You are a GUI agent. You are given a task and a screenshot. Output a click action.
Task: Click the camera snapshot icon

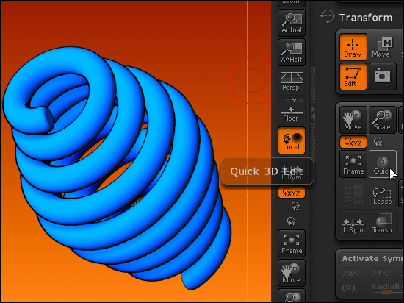[383, 76]
